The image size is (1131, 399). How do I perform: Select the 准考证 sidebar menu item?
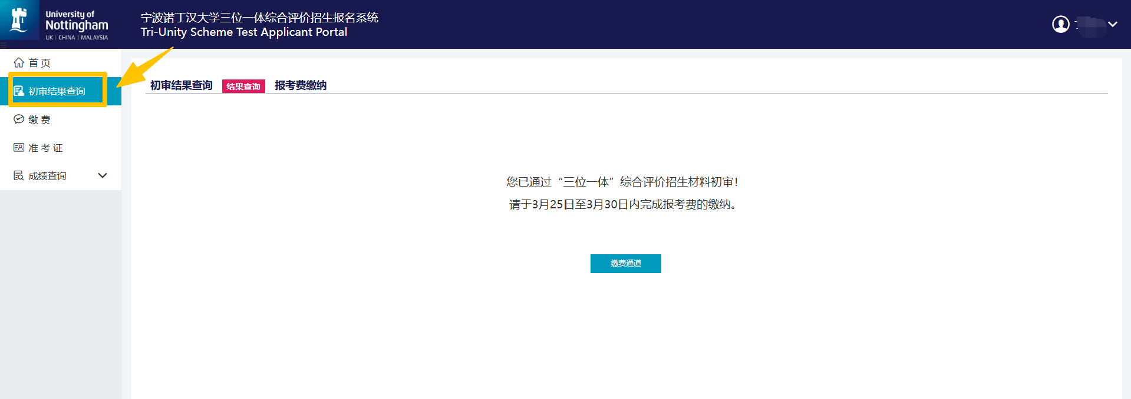coord(45,148)
